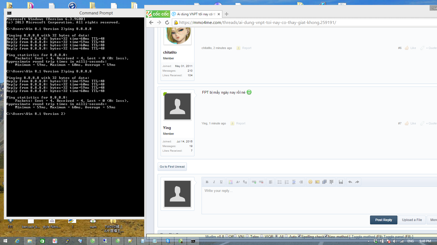Launch Internet Explorer from taskbar
This screenshot has width=437, height=245.
(x=17, y=241)
